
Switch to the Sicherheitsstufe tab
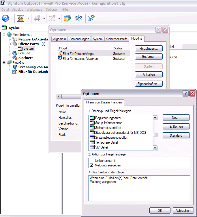point(117,39)
